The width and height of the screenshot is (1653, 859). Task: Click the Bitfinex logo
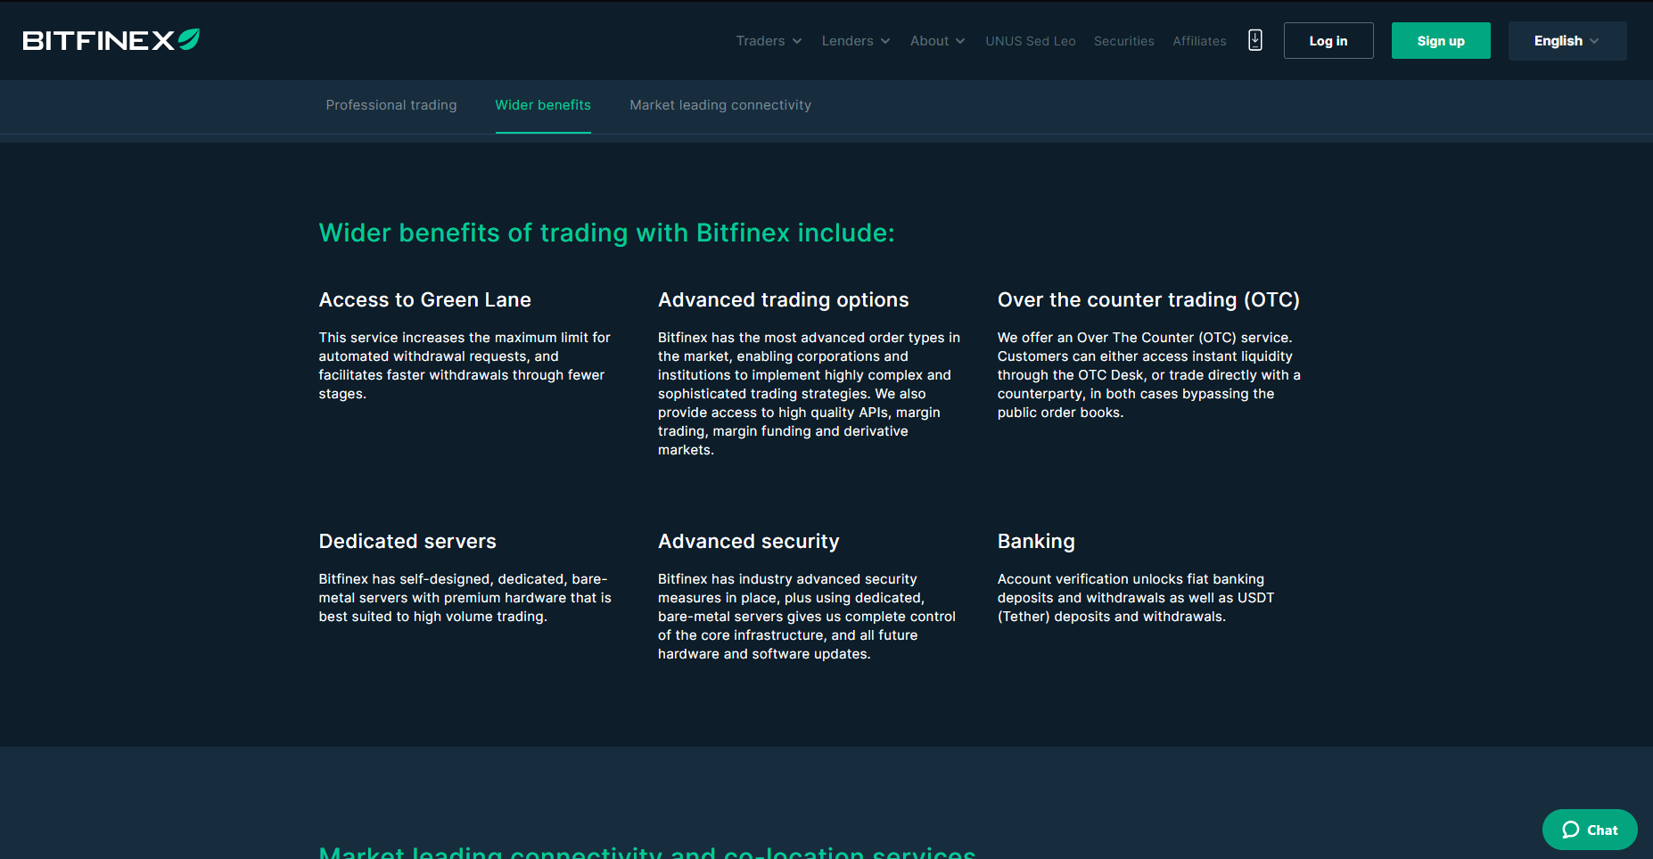[x=111, y=40]
